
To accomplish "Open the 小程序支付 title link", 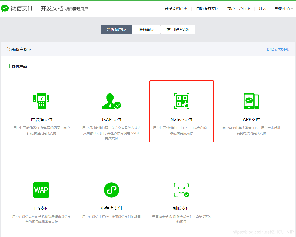I will (111, 208).
